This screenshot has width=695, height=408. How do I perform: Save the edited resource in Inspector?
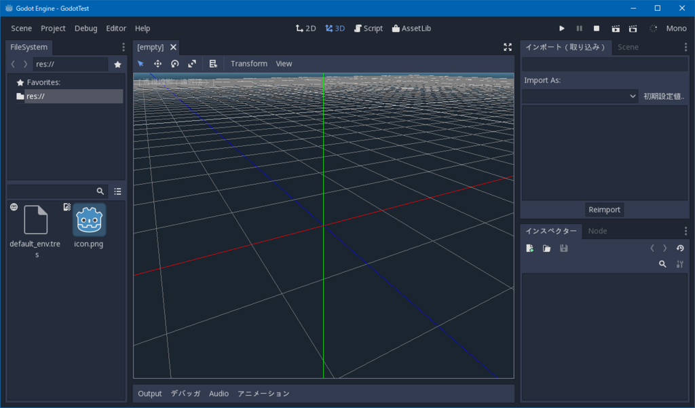564,248
